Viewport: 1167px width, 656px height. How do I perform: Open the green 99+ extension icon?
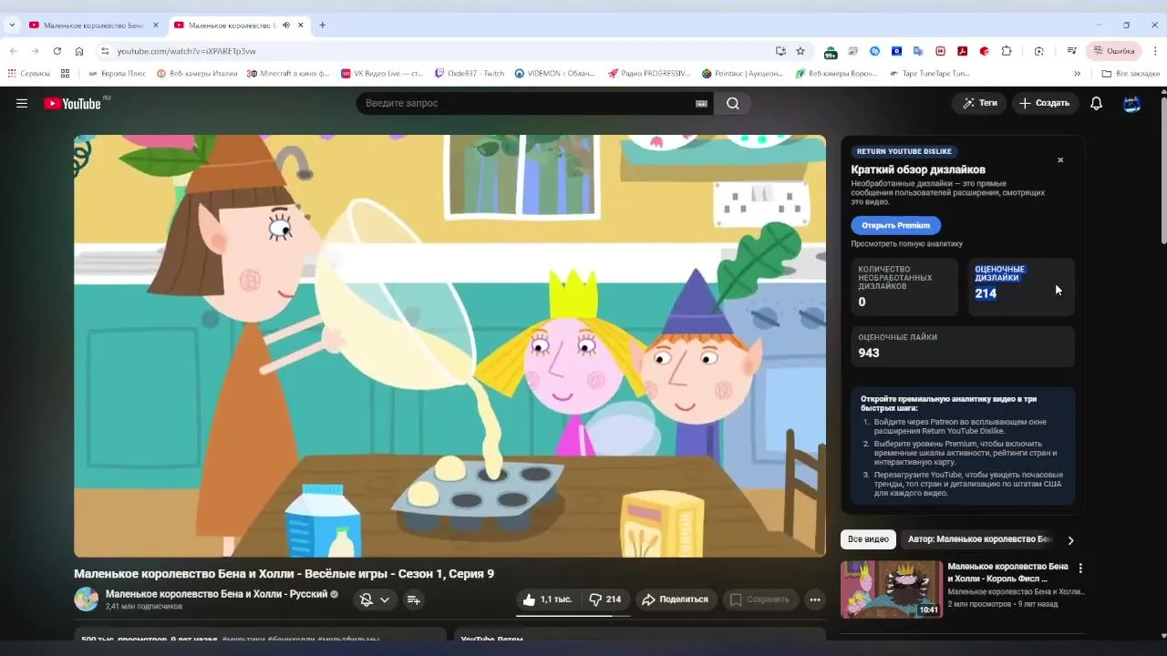coord(831,51)
